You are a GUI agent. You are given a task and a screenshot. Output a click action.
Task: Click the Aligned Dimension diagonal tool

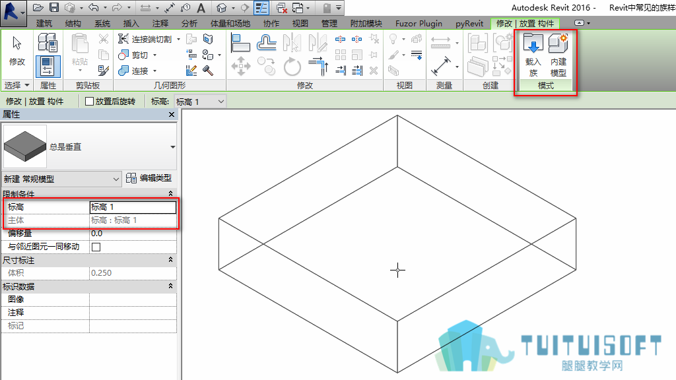click(x=441, y=66)
